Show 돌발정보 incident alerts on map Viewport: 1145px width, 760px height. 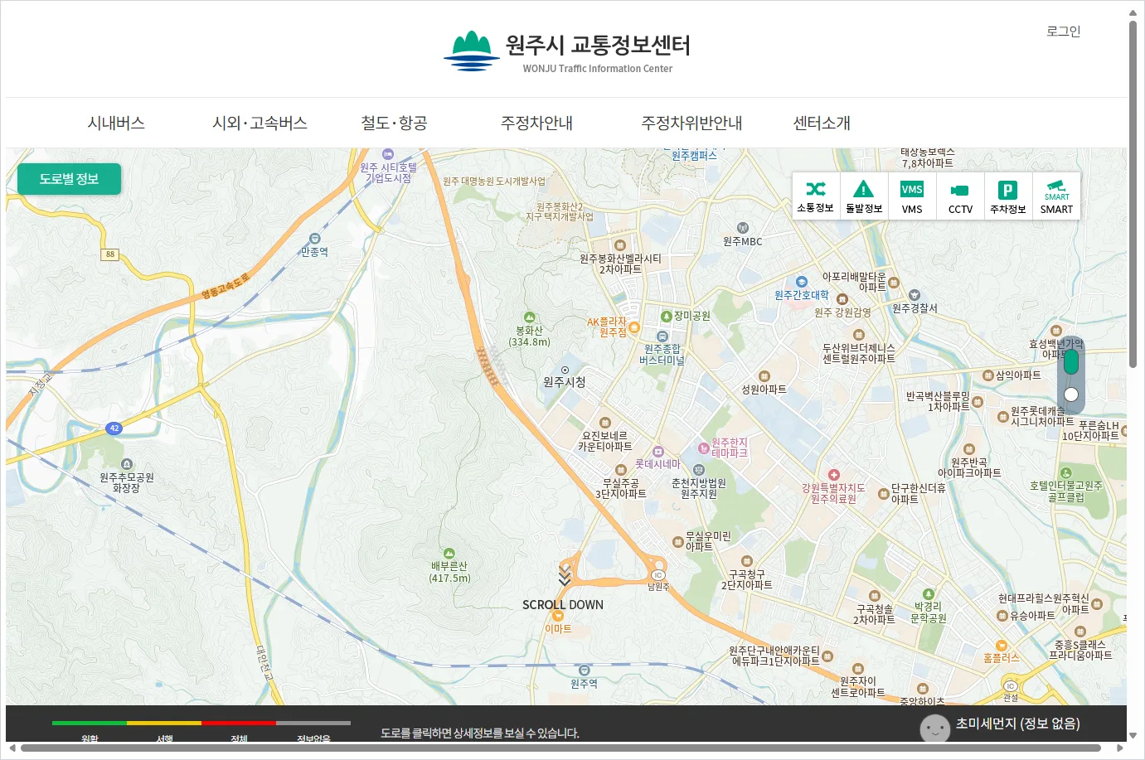(x=864, y=196)
